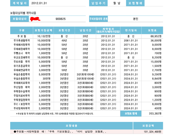Click the 보험가입금액 column header
Screen dimensions: 172x138
(44, 30)
